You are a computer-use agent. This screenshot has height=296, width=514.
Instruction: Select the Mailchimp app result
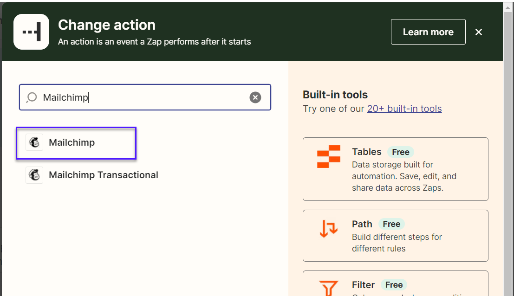click(76, 143)
